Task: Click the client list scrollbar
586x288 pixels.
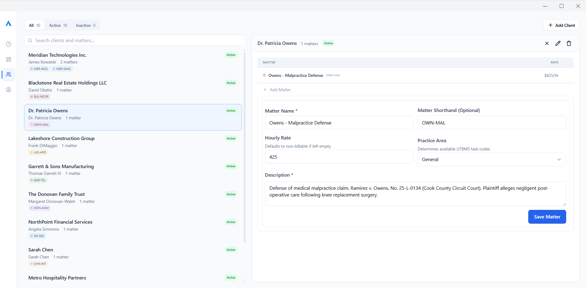Action: (x=244, y=146)
